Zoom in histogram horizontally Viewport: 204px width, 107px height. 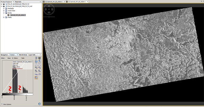[x=36, y=71]
